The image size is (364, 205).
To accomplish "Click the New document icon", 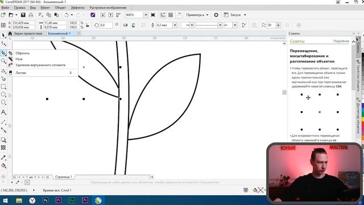I will pos(3,15).
